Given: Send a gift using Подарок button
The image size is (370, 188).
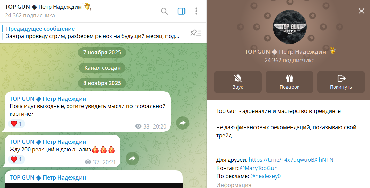Looking at the screenshot, I should click(289, 82).
